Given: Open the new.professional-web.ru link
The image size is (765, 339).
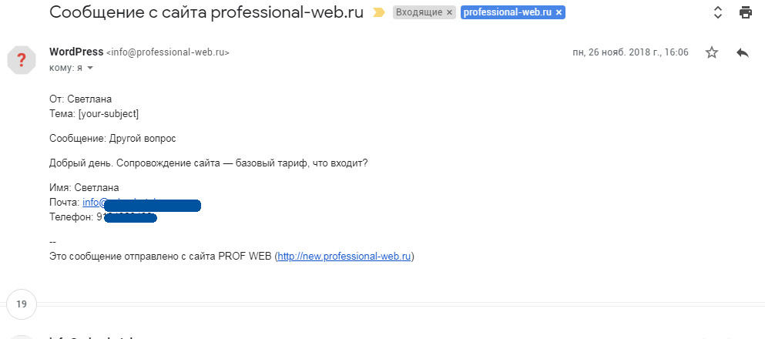Looking at the screenshot, I should pos(344,257).
